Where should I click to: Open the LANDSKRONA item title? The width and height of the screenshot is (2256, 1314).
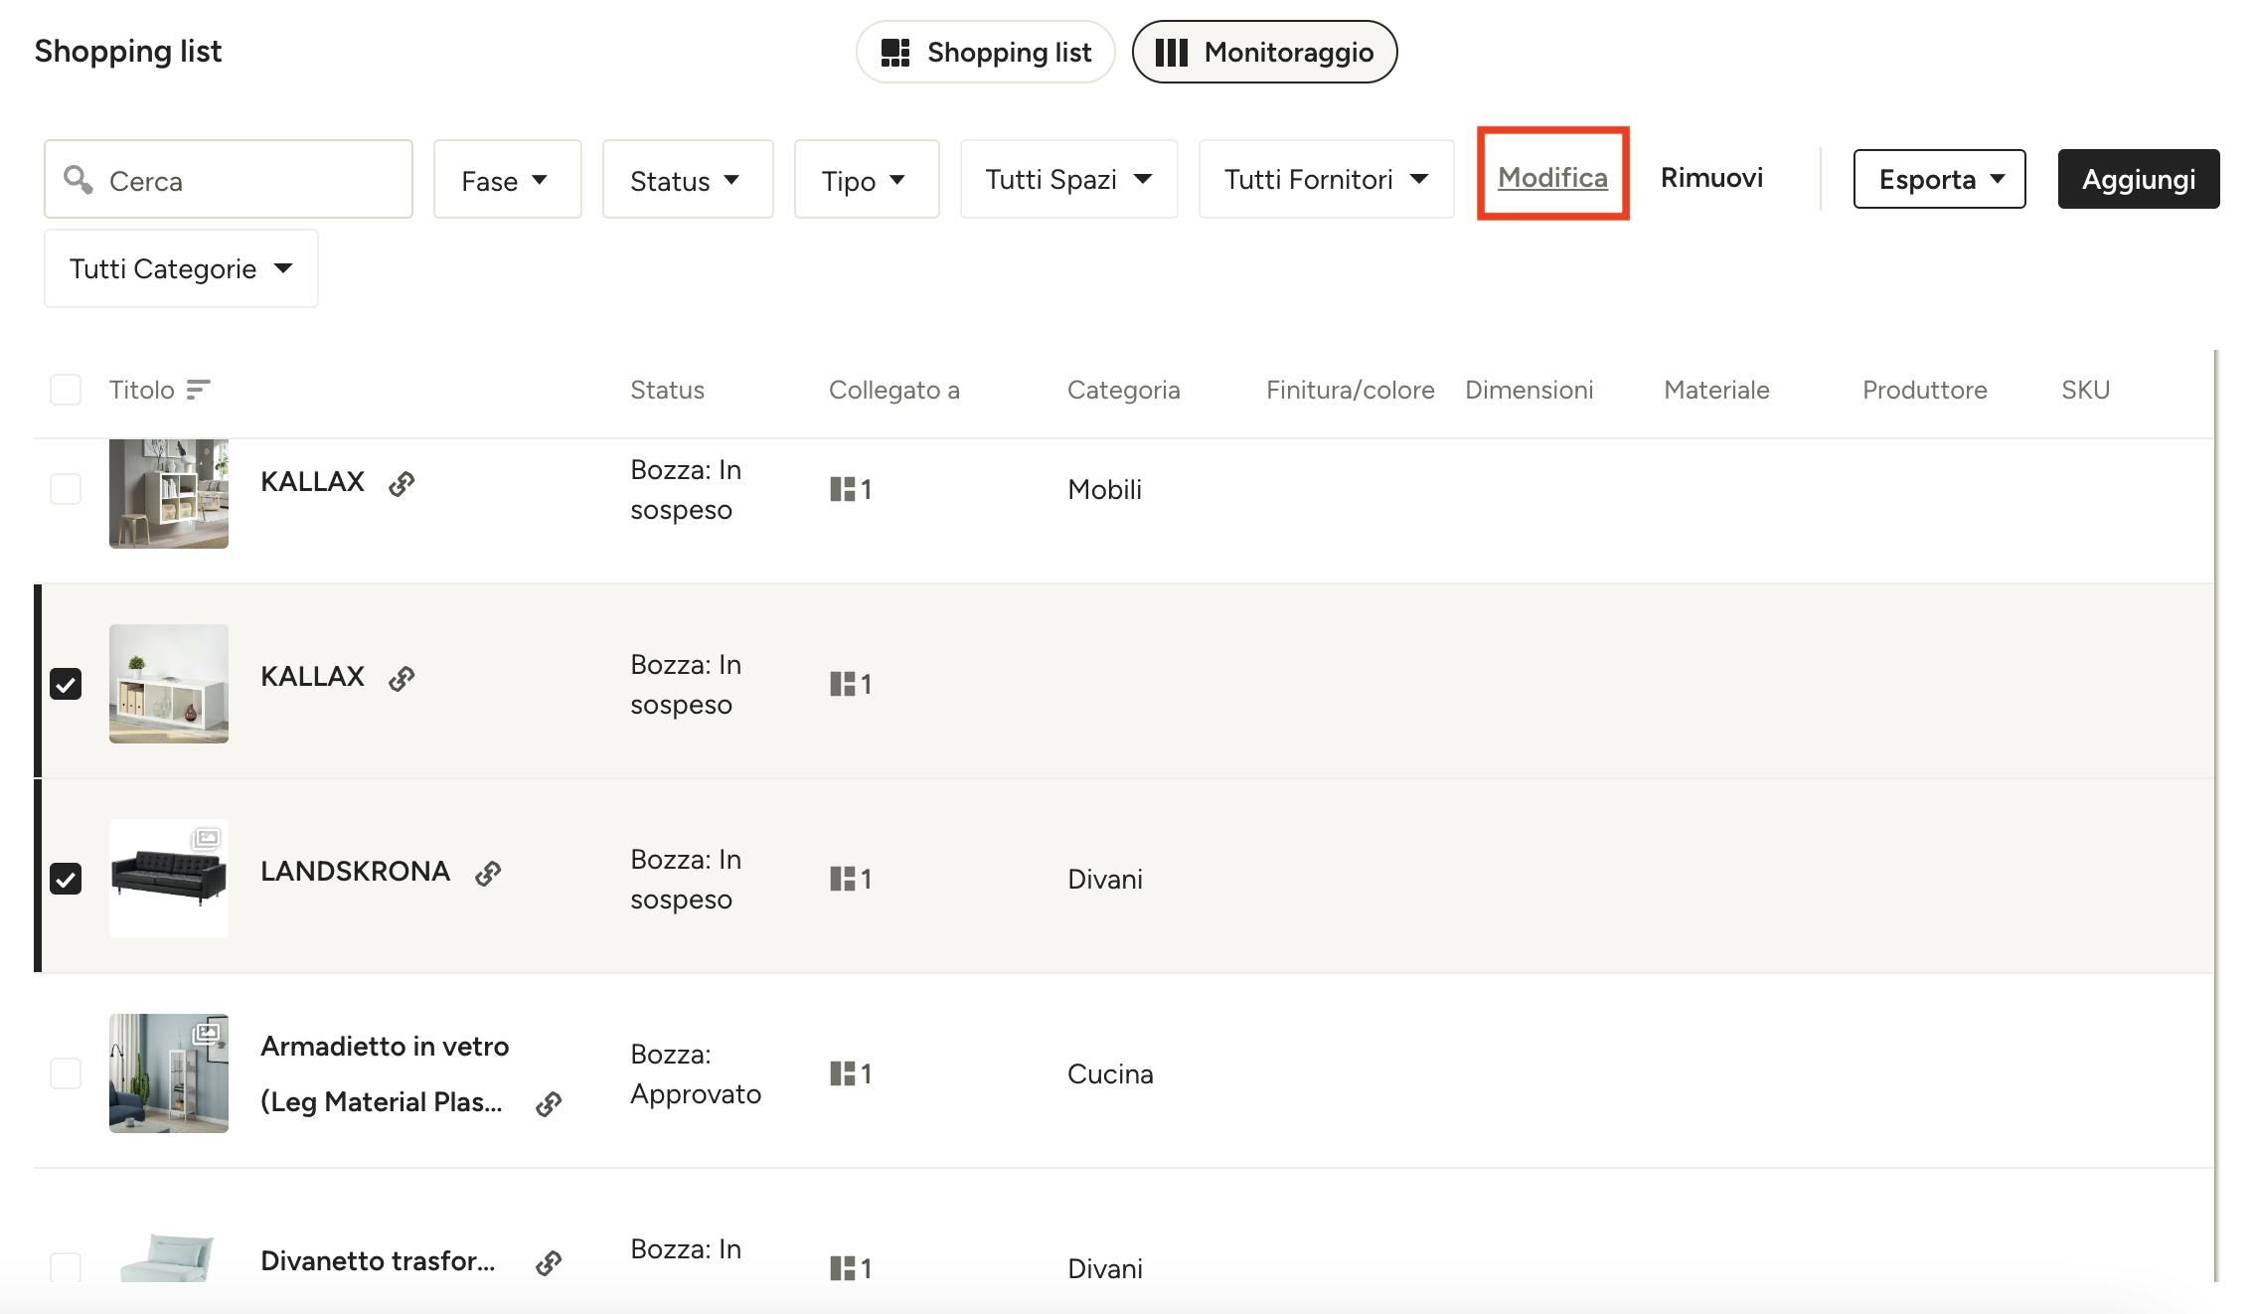click(355, 871)
